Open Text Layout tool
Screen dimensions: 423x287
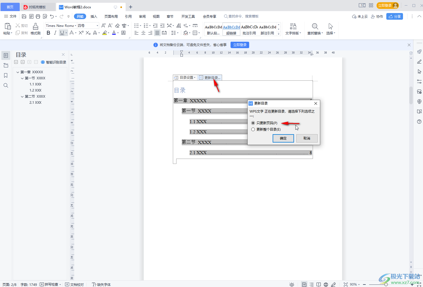coord(293,29)
